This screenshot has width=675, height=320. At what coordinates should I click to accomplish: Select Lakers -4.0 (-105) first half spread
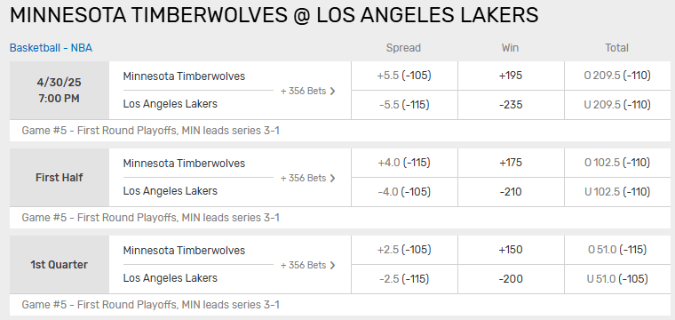(x=404, y=192)
